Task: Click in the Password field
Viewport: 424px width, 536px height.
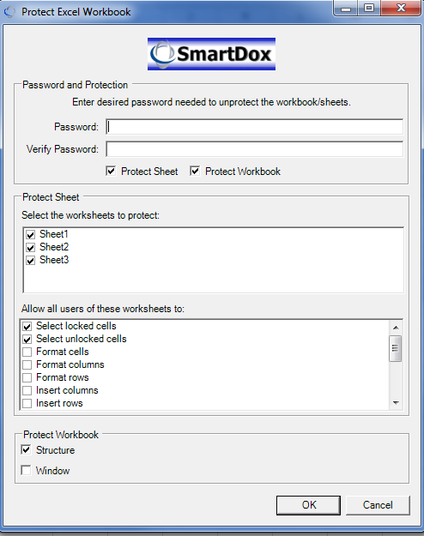Action: (254, 127)
